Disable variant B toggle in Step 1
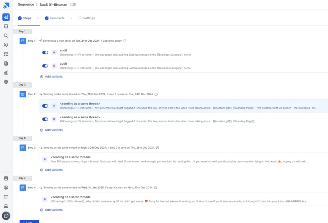Screen dimensions: 328x223 pyautogui.click(x=45, y=66)
